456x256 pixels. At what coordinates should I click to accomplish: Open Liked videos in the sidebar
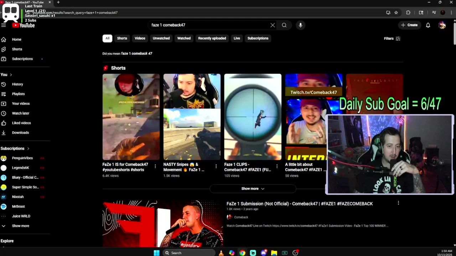21,123
